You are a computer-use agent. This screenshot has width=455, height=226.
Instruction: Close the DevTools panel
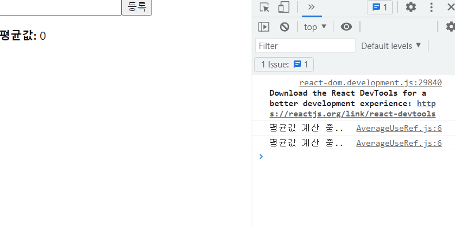tap(450, 7)
